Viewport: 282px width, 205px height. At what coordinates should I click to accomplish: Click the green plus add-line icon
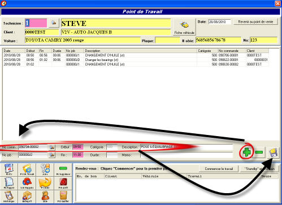(246, 152)
